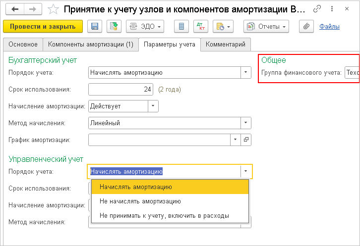The height and width of the screenshot is (246, 360).
Task: Save document with floppy disk icon
Action: click(x=94, y=27)
